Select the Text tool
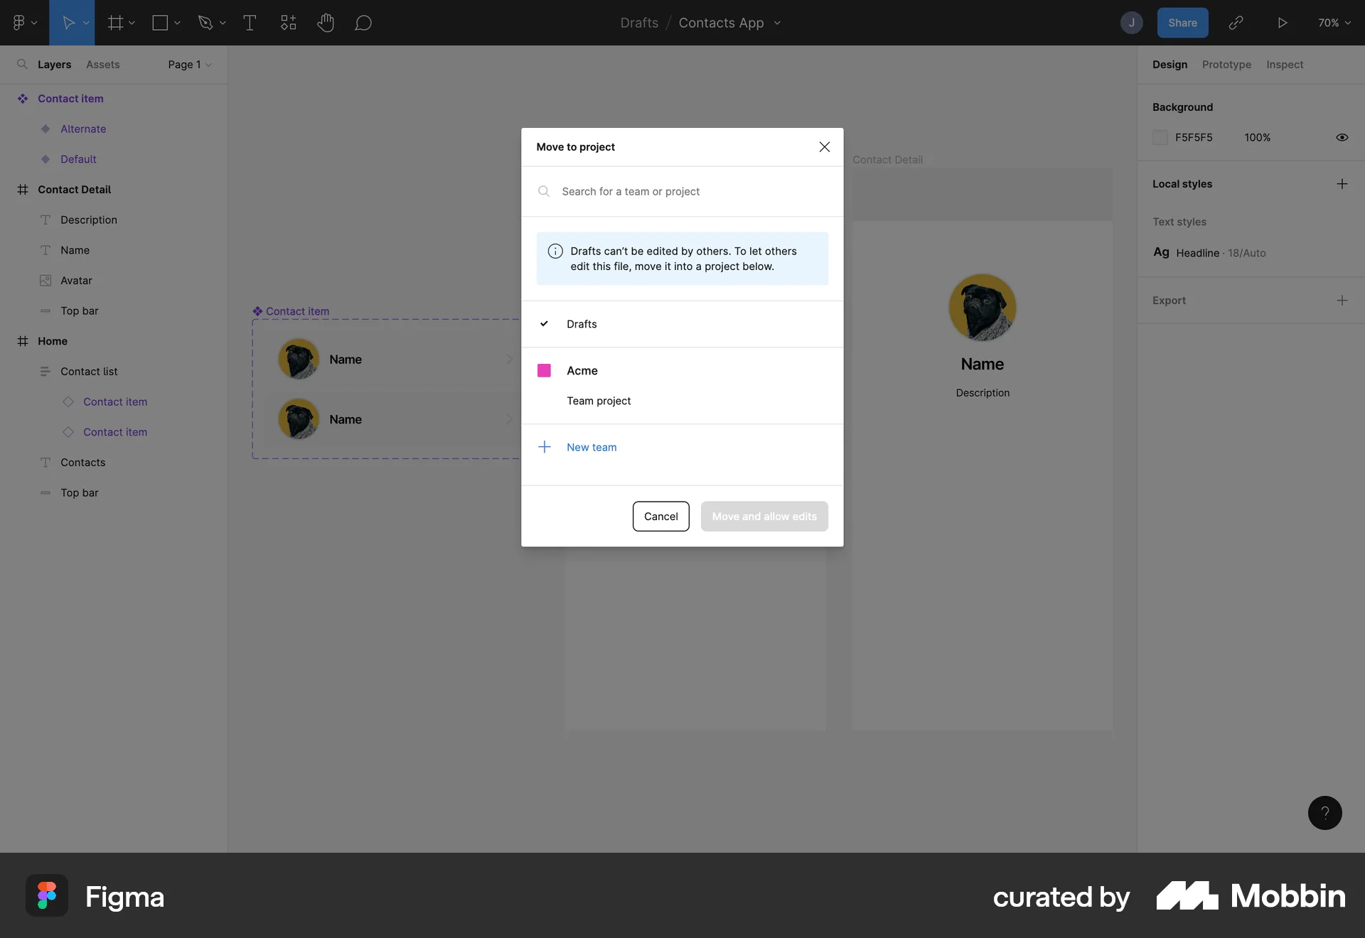 click(x=250, y=22)
